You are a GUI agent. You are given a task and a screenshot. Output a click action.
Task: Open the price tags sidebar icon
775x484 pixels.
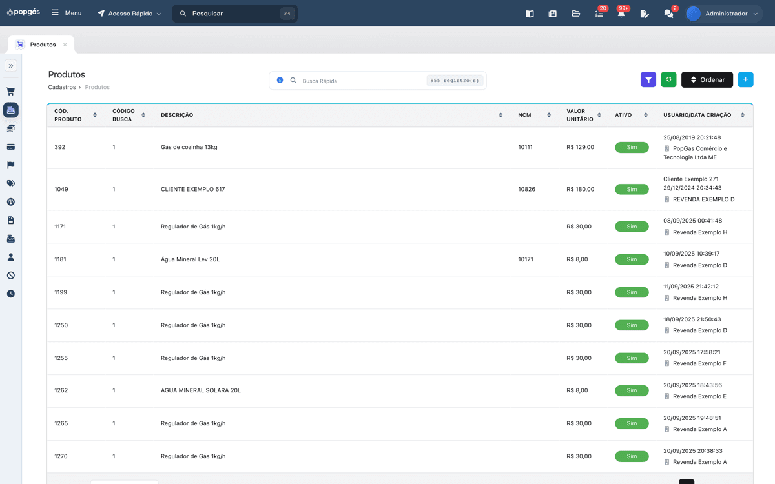pos(10,183)
